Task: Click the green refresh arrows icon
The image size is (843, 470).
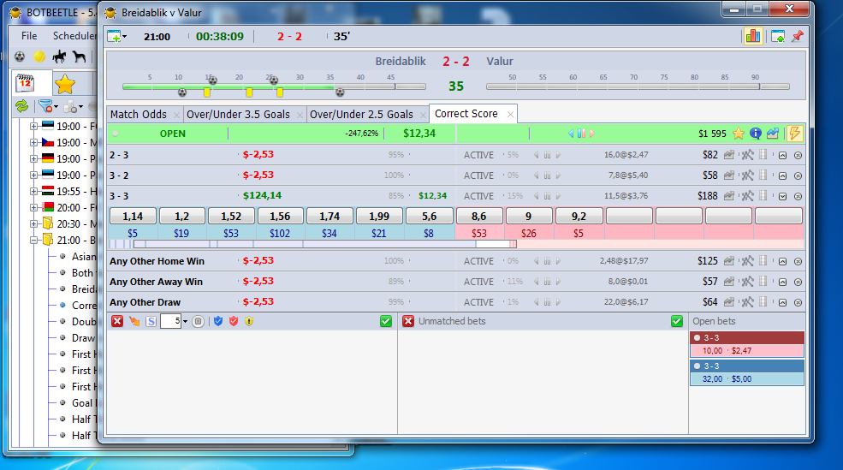Action: (21, 106)
